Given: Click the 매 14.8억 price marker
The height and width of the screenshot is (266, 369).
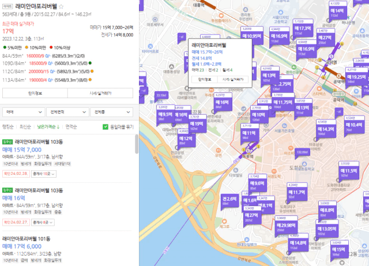Looking at the screenshot, I should 298,243.
